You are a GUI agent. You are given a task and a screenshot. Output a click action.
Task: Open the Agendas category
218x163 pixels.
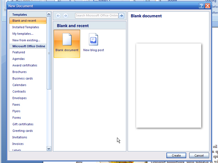tap(28, 59)
